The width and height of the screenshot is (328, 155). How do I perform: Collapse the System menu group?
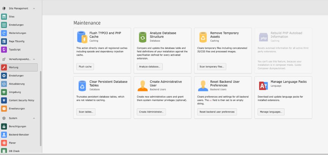coord(34,118)
